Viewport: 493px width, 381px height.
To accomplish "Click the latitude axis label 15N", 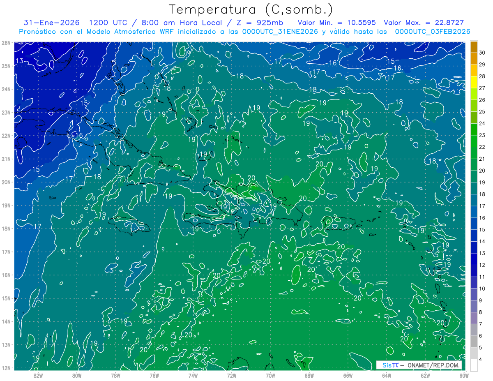I will (x=6, y=298).
